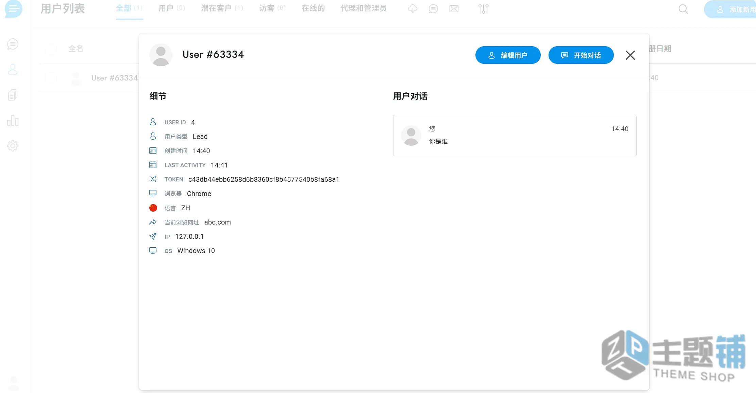Click the USER ID person icon
This screenshot has width=756, height=393.
[x=153, y=122]
